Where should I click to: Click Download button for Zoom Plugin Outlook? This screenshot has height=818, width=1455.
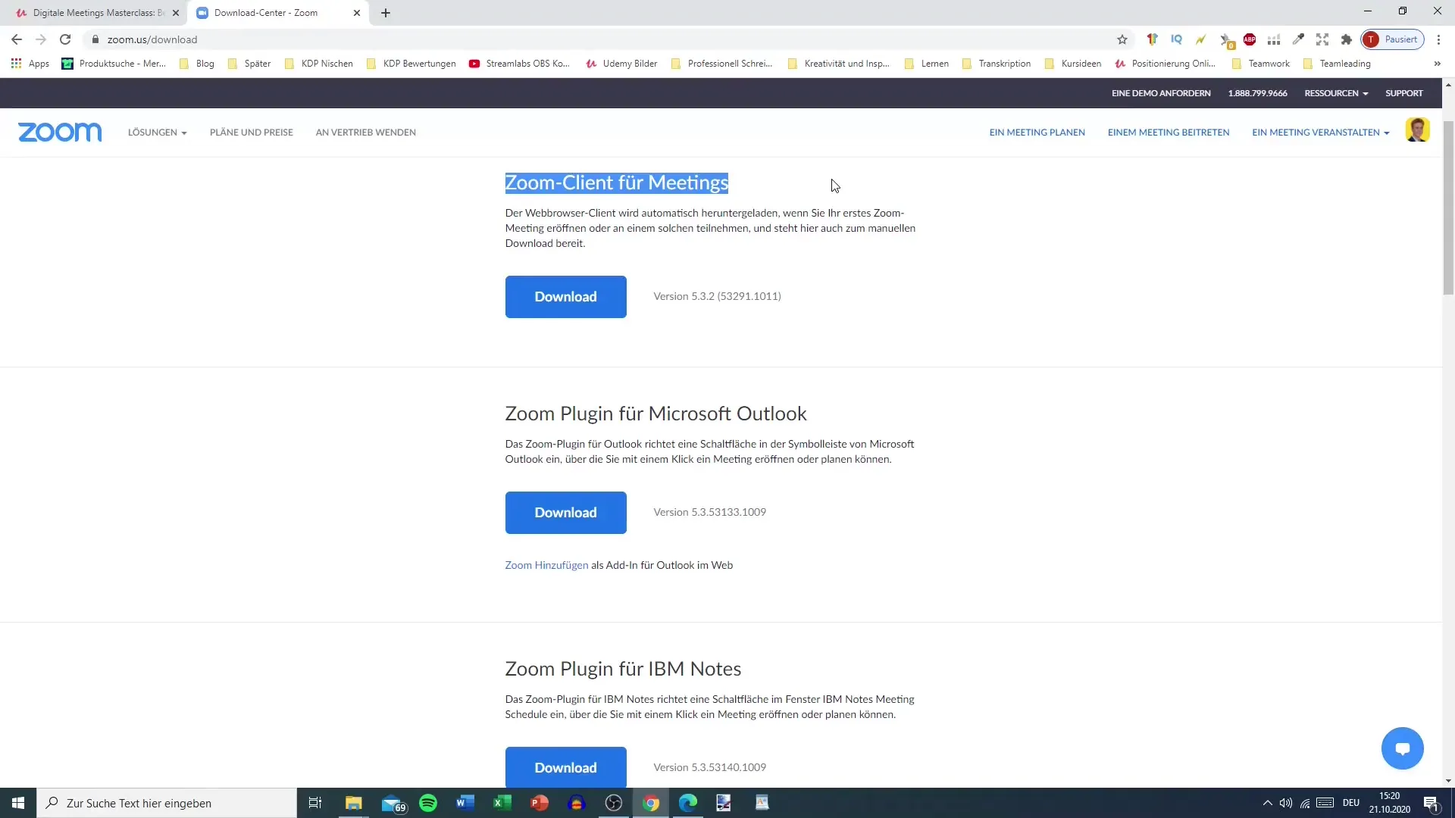point(565,512)
